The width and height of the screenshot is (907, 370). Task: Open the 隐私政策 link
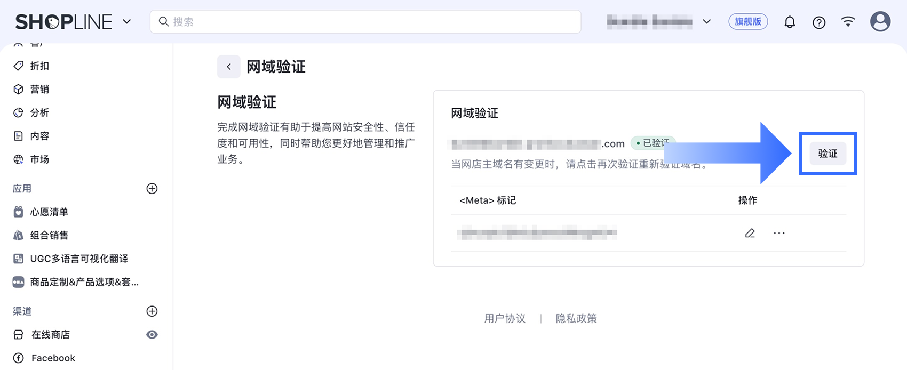click(x=576, y=319)
